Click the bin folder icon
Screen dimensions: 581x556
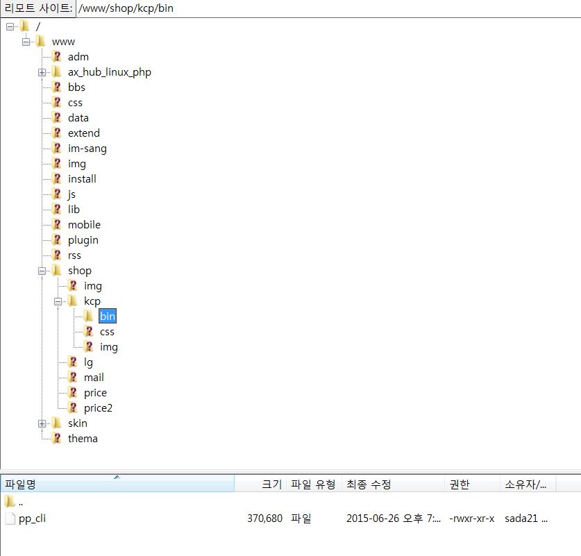[88, 316]
